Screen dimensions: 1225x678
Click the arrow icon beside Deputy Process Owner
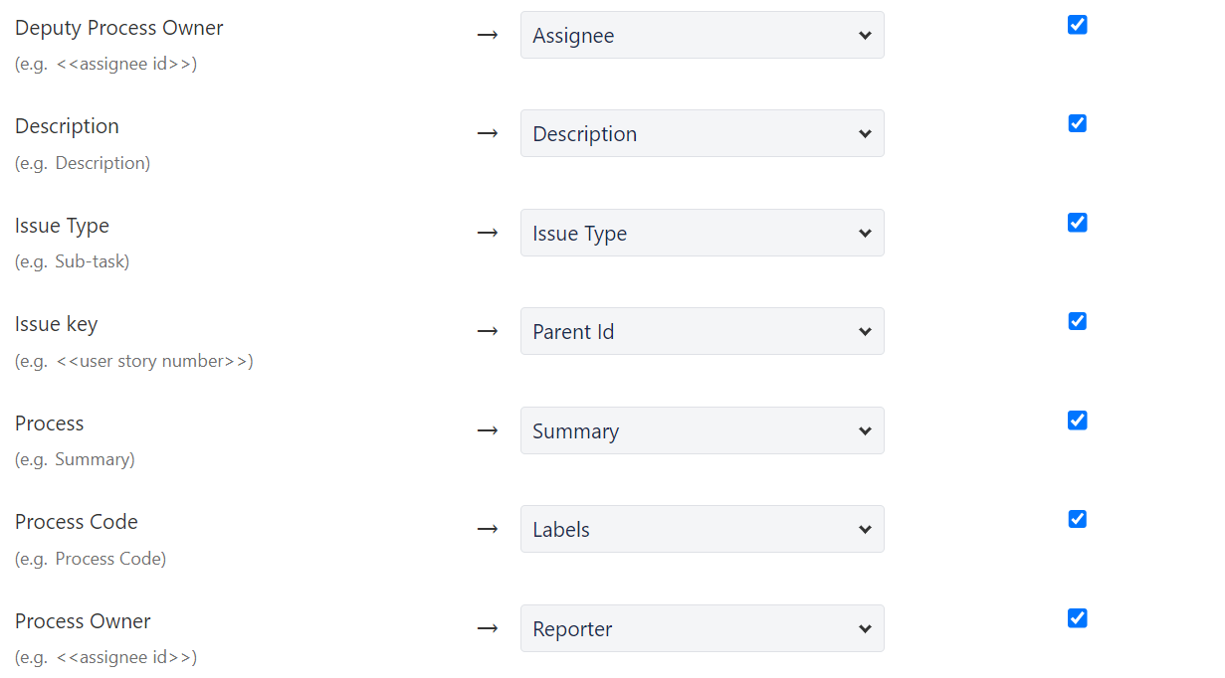click(x=488, y=35)
